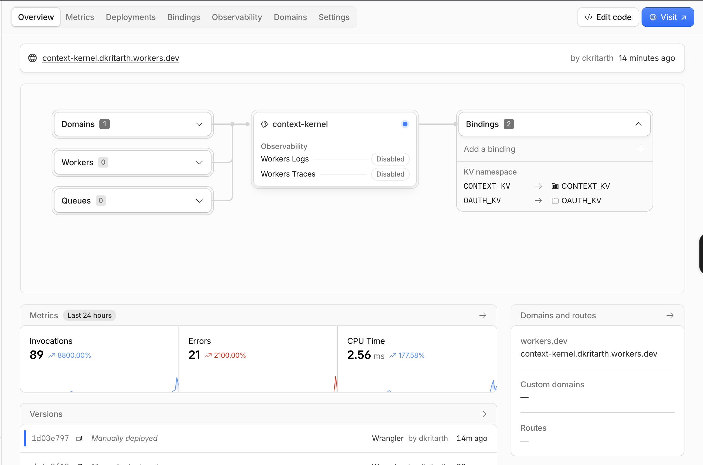Go to the Bindings tab
The image size is (703, 465).
(184, 17)
